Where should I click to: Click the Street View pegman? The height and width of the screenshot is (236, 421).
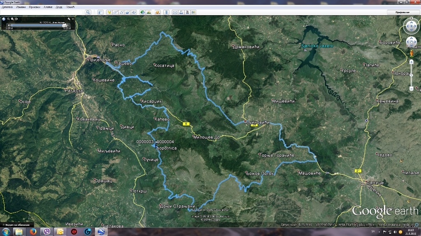coord(411,54)
